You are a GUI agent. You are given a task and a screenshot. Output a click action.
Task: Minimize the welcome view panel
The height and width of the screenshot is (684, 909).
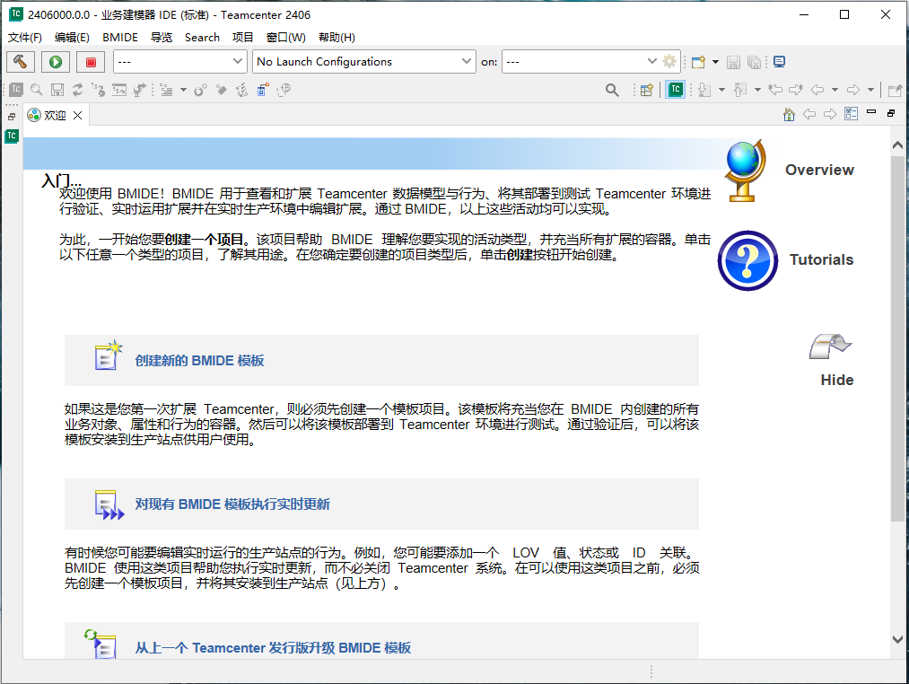[x=871, y=112]
